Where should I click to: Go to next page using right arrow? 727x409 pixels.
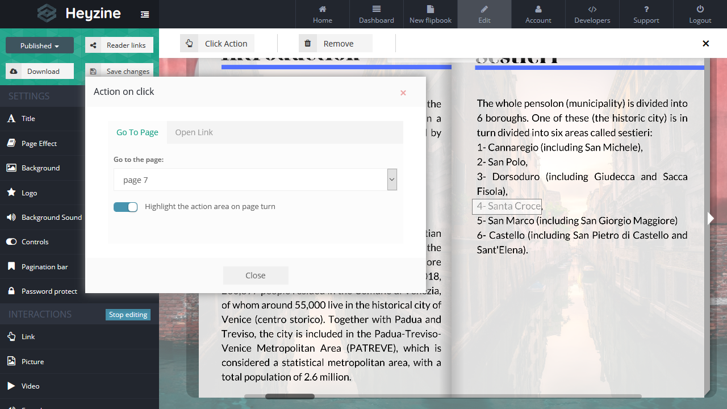coord(710,219)
